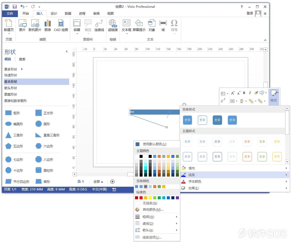The width and height of the screenshot is (291, 242).
Task: Open the 填充 fill submenu
Action: coord(235,168)
